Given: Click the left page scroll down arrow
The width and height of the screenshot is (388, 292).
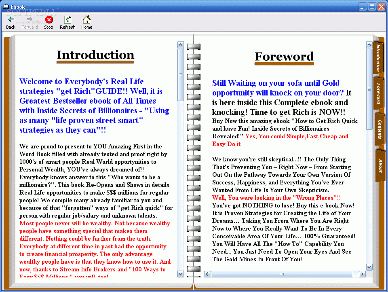Looking at the screenshot, I should point(181,274).
